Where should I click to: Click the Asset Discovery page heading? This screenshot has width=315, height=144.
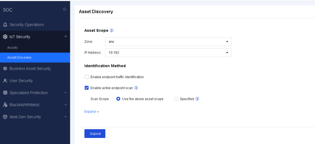96,12
